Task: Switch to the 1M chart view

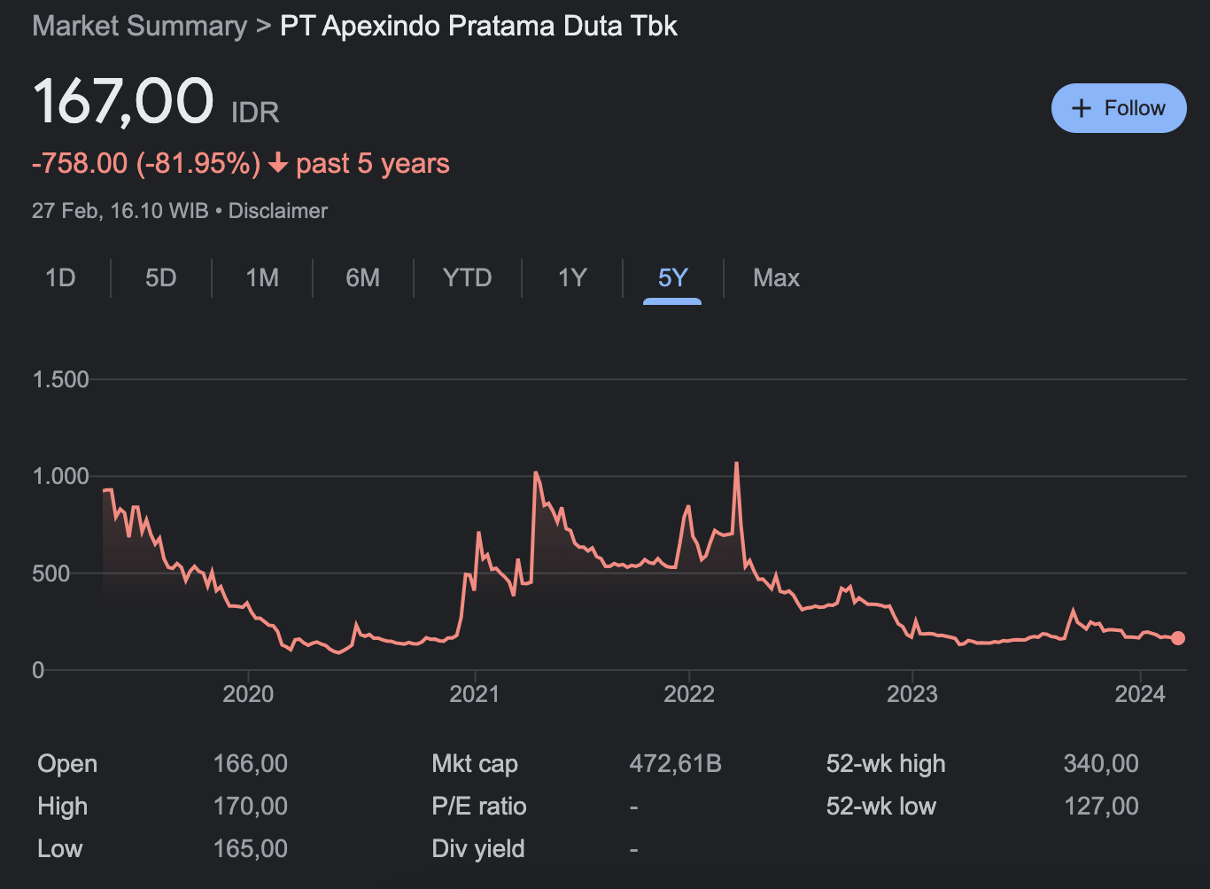Action: click(261, 277)
